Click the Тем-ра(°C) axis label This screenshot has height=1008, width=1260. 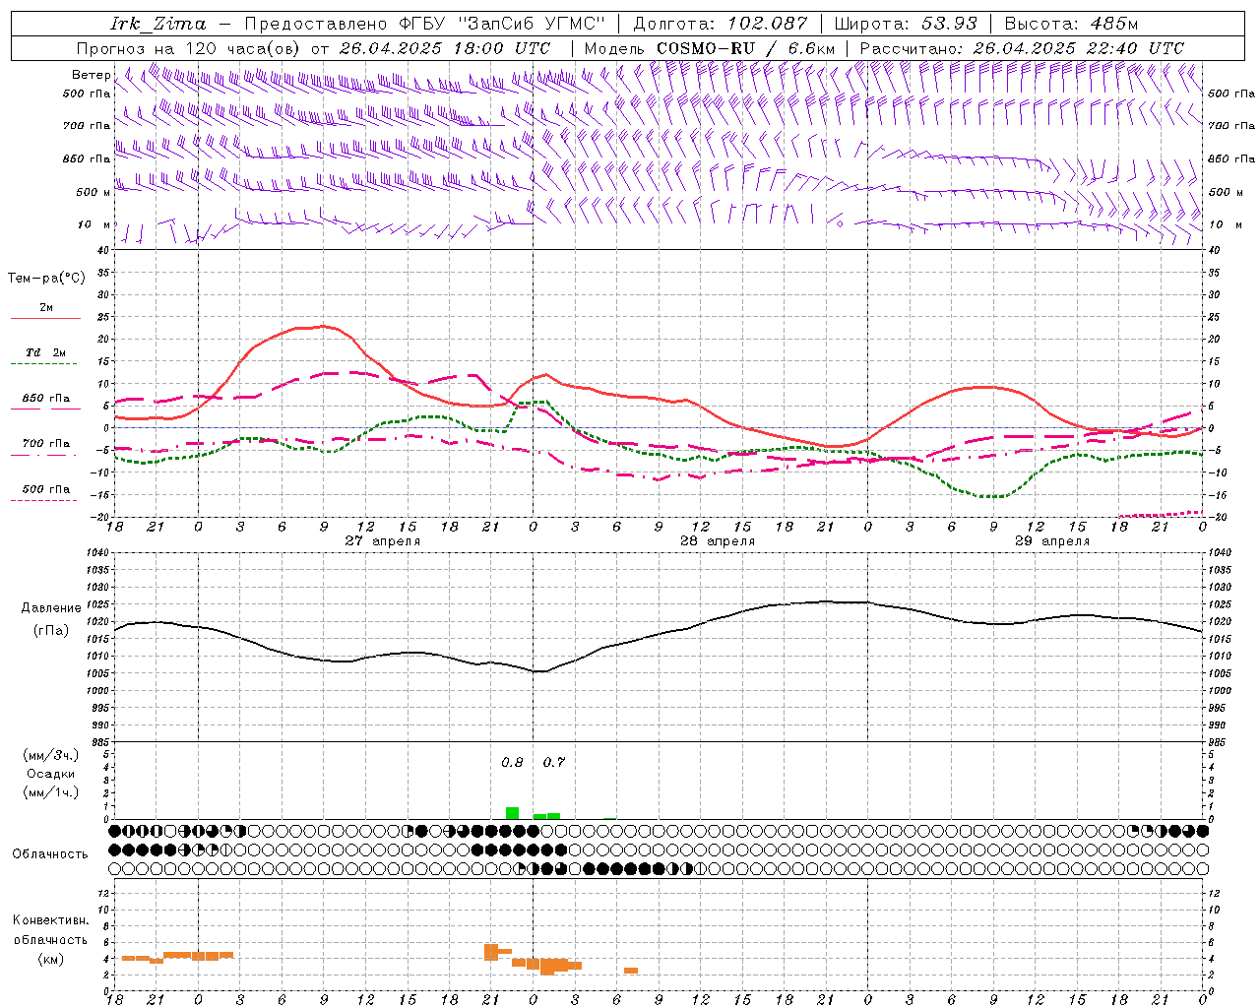[46, 279]
